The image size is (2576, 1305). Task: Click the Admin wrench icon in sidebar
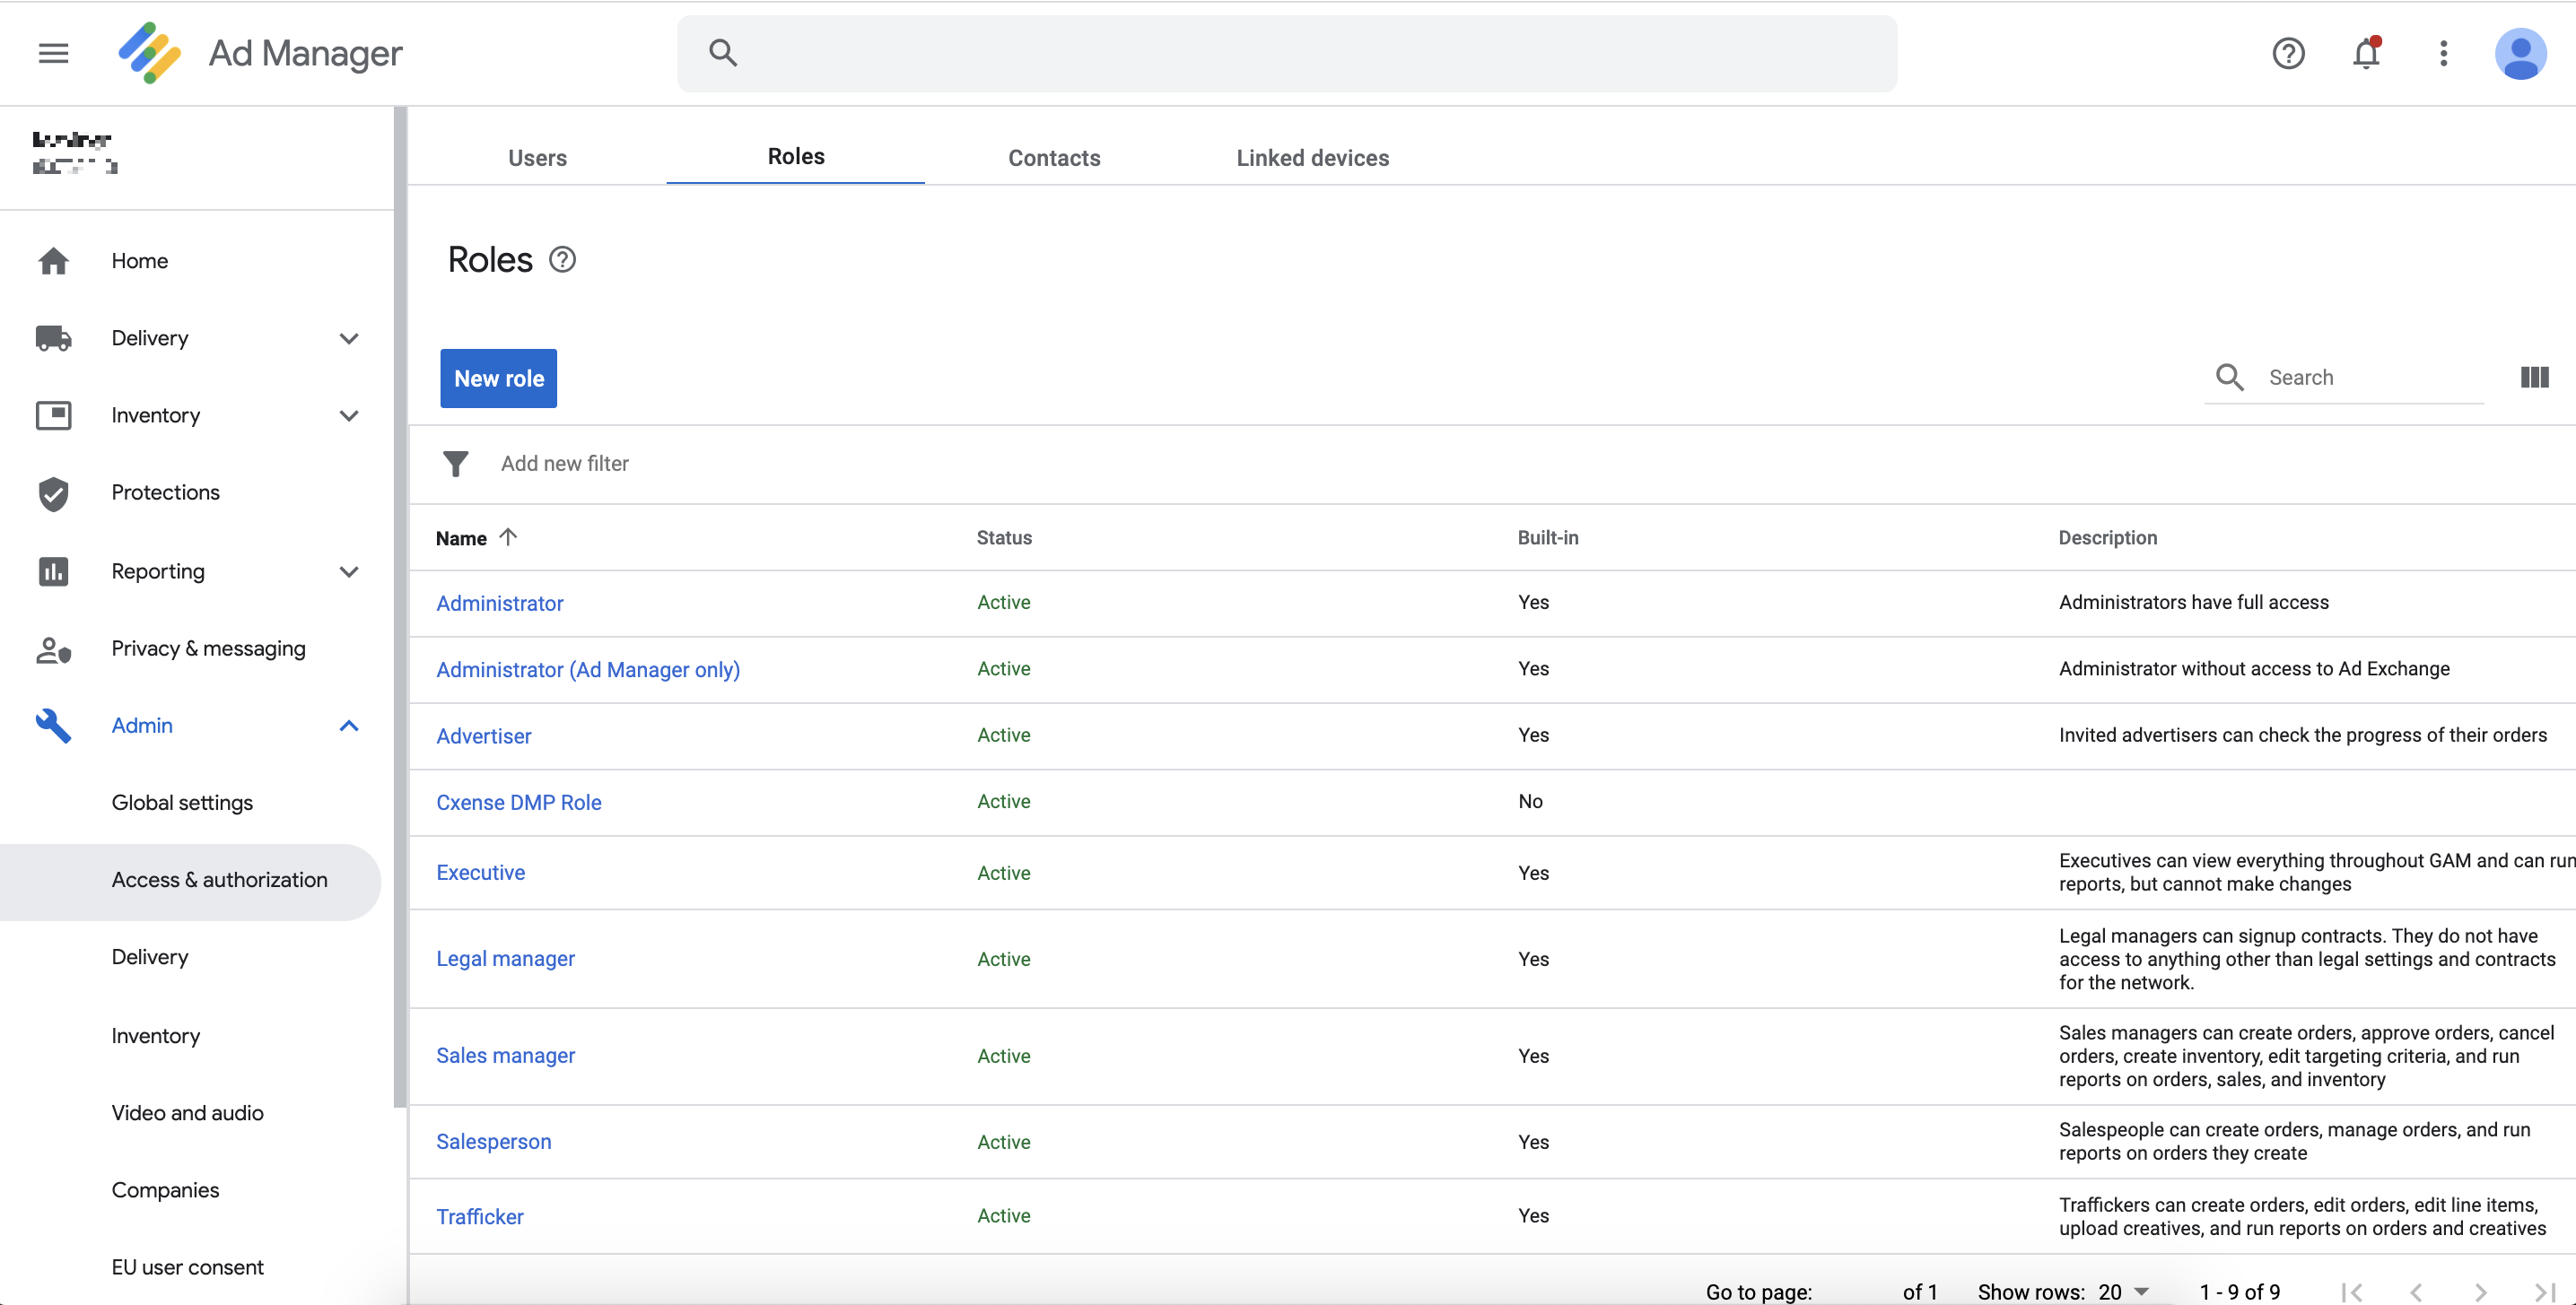pyautogui.click(x=53, y=725)
